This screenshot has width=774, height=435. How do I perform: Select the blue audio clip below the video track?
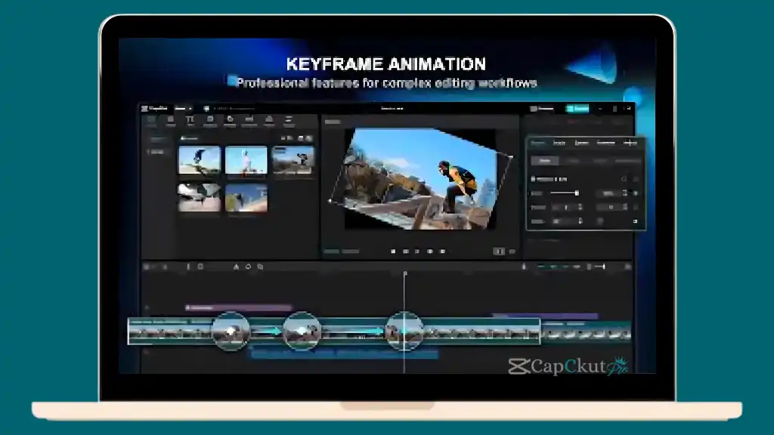[344, 353]
